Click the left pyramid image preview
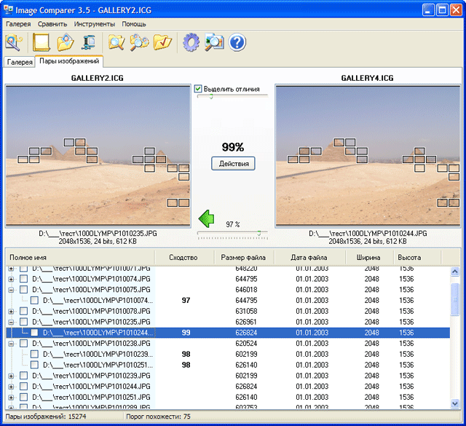Viewport: 466px width, 426px height. click(97, 155)
